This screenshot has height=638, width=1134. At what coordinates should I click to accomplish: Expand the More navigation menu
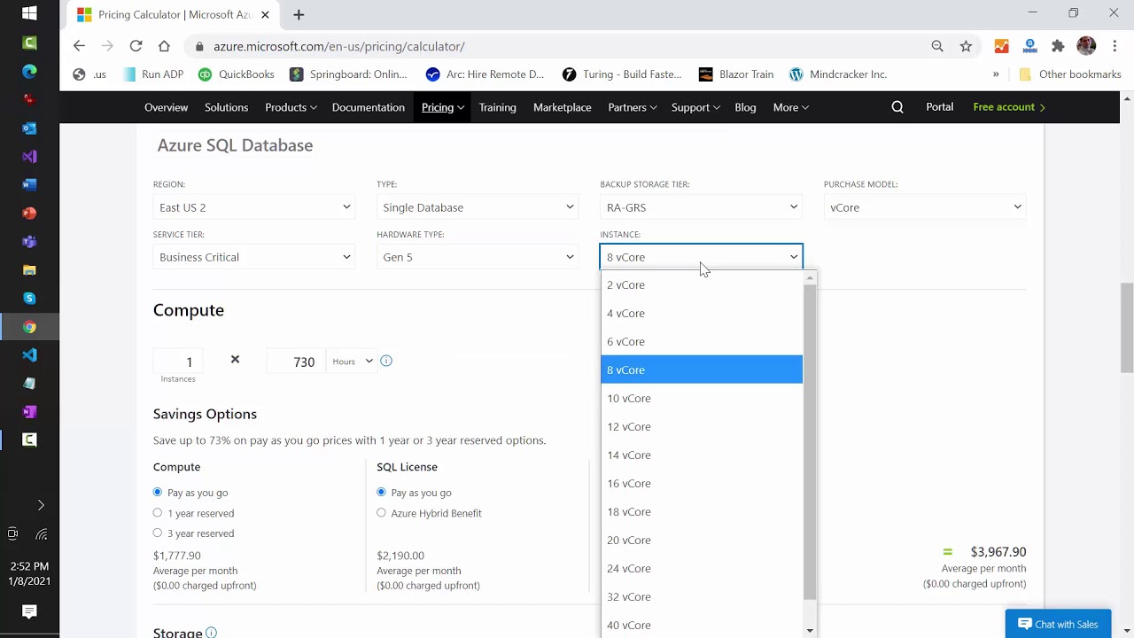pos(790,107)
